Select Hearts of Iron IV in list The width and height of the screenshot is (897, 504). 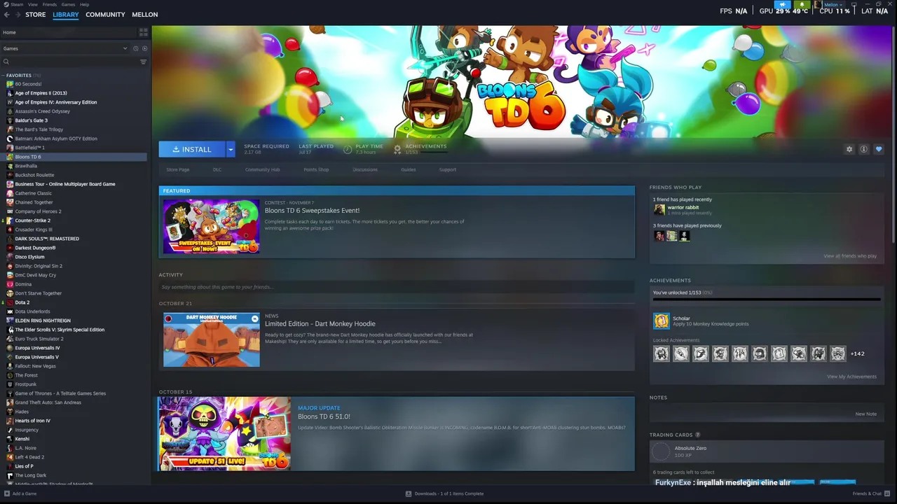coord(33,421)
